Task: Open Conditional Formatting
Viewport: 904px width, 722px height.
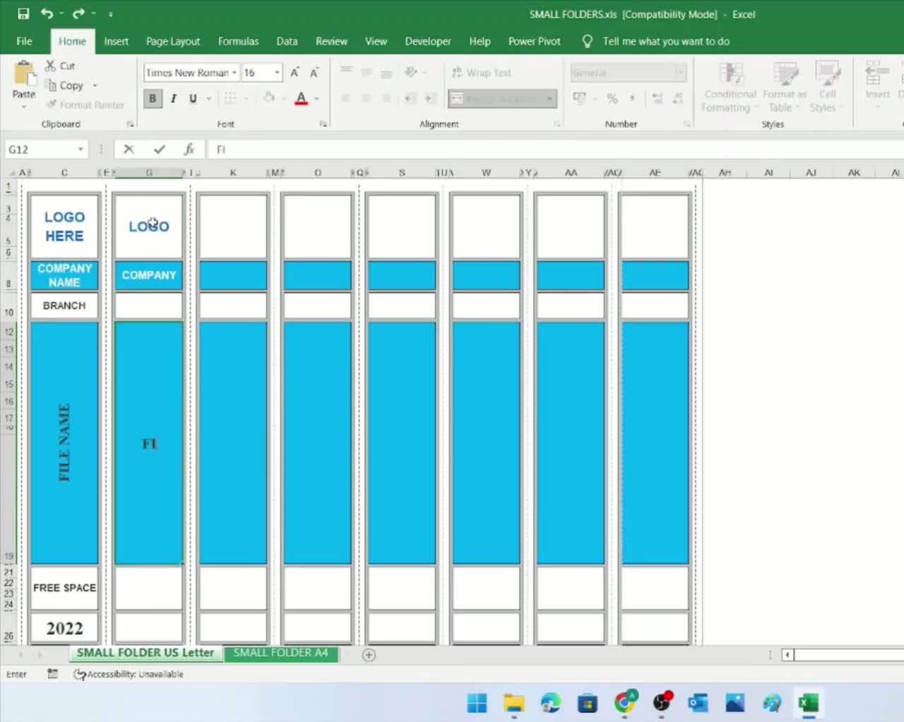Action: pos(730,86)
